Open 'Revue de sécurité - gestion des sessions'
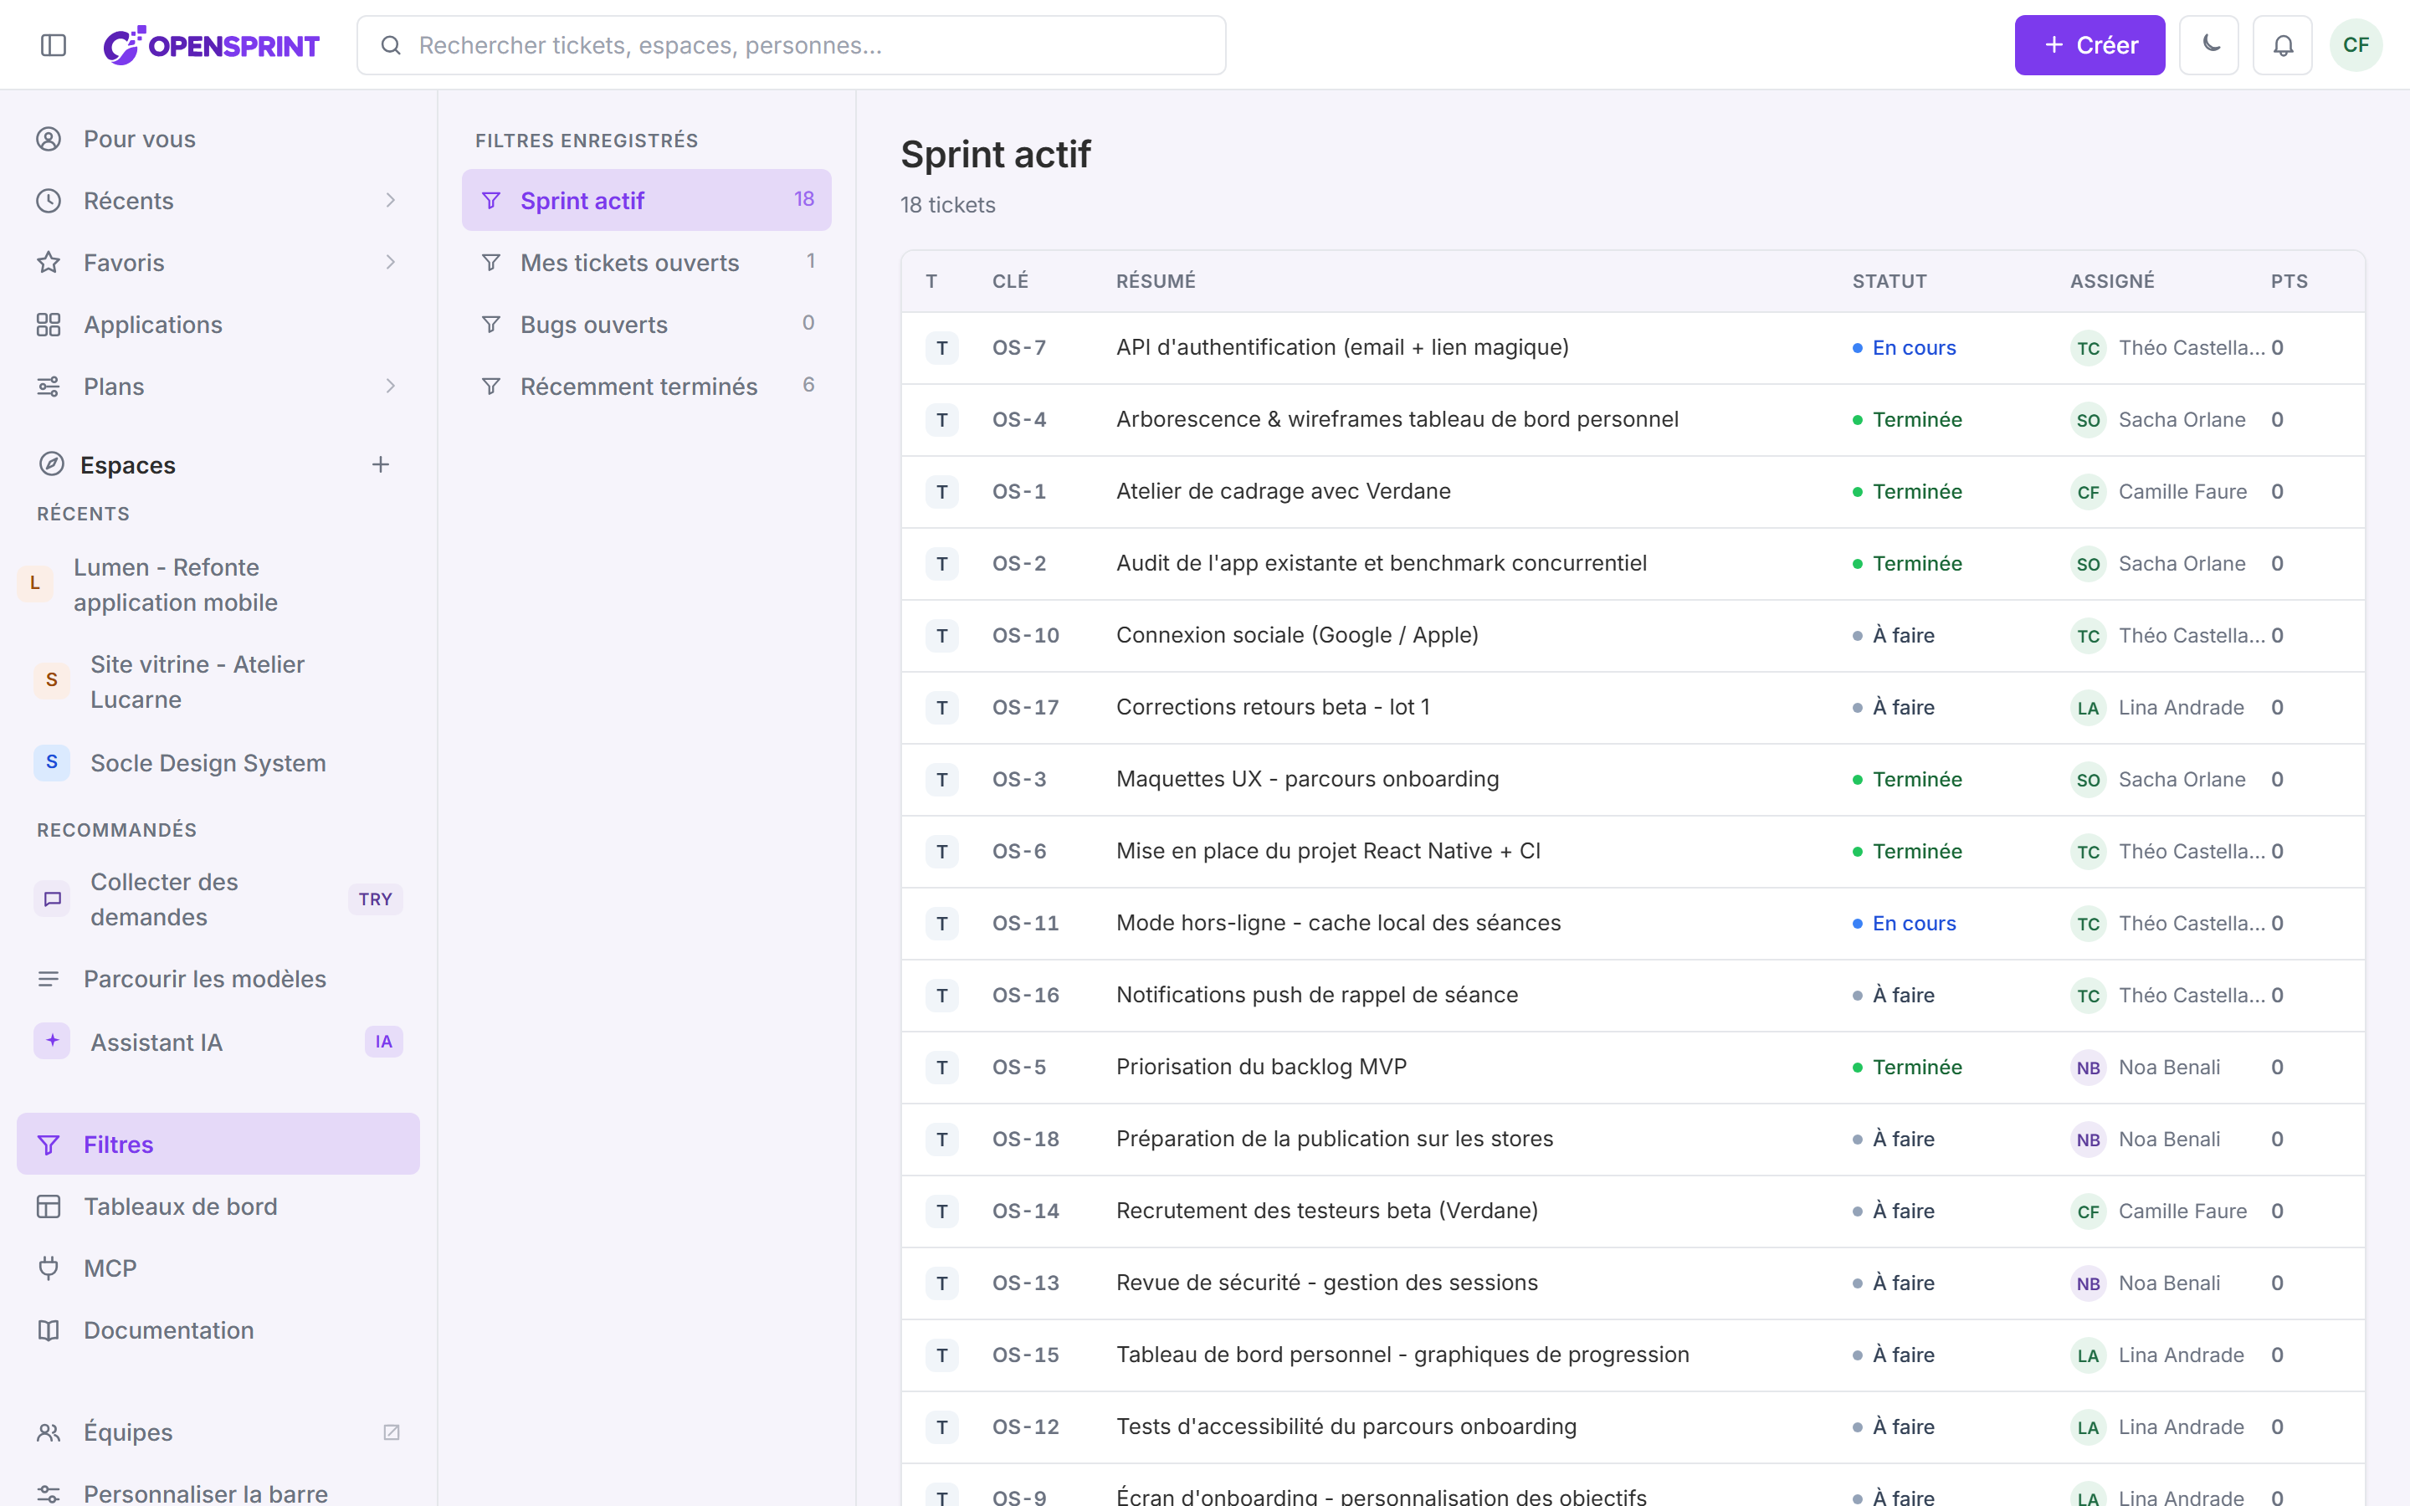This screenshot has width=2410, height=1506. tap(1326, 1283)
